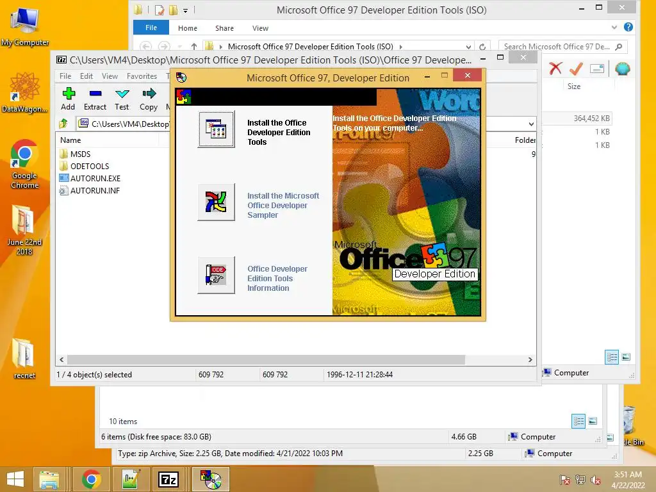The height and width of the screenshot is (492, 656).
Task: Open 7-Zip taskbar icon
Action: (168, 479)
